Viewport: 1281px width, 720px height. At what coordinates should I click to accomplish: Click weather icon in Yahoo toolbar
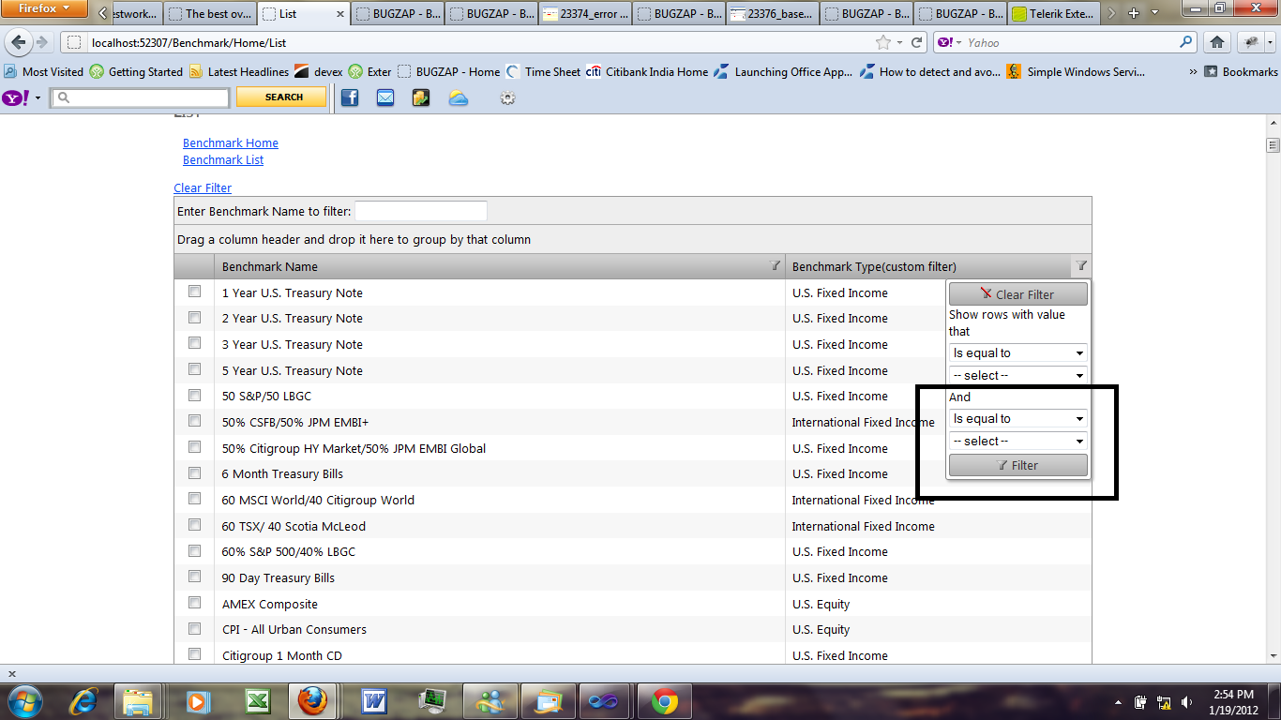[x=458, y=97]
